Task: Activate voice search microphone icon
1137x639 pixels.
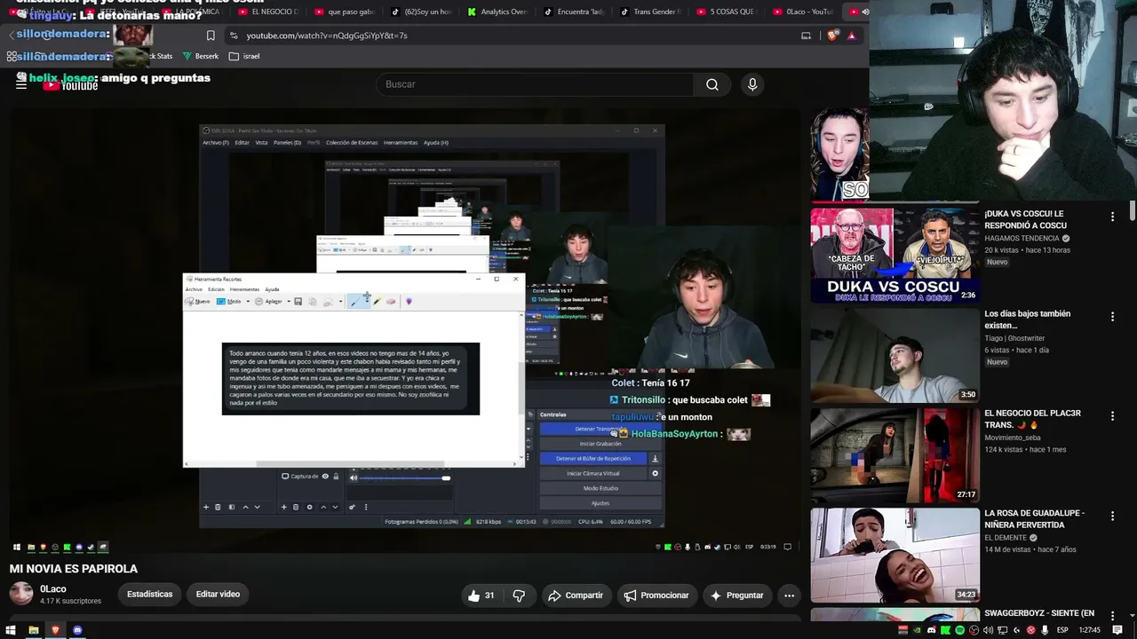Action: 752,84
